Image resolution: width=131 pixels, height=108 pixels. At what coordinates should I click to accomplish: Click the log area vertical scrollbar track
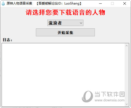tap(126, 75)
